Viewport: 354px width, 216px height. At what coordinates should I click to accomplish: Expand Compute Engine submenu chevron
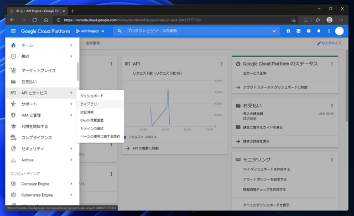71,184
